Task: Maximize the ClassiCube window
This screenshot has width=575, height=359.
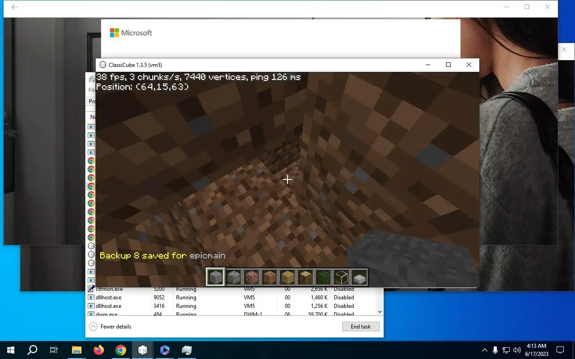Action: tap(448, 65)
